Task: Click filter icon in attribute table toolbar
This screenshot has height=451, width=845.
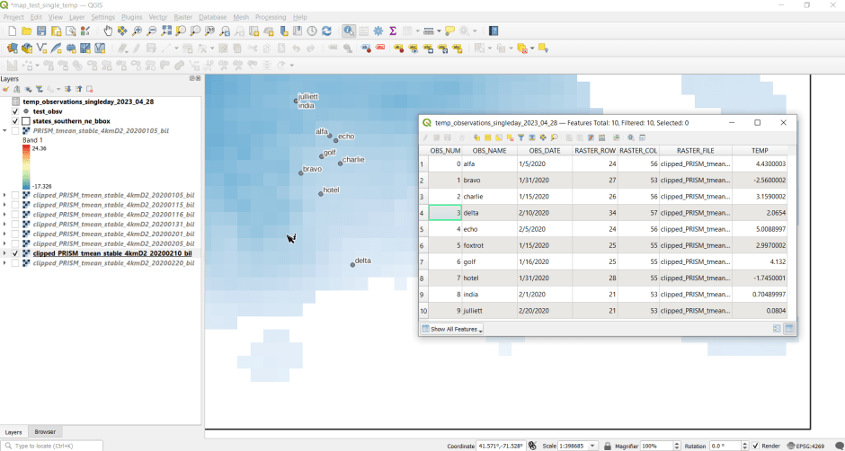Action: pos(520,137)
